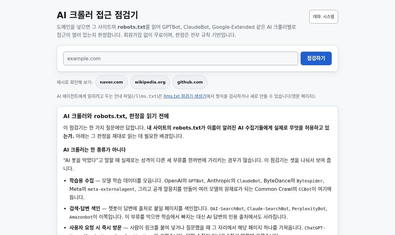Choose the wikipedia.org example chip
This screenshot has width=395, height=235.
tap(150, 82)
